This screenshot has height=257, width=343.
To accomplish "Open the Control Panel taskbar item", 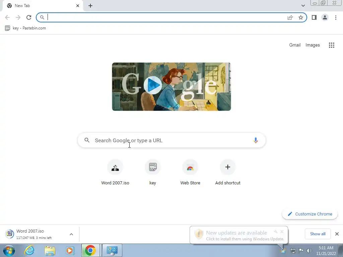I will tap(112, 250).
